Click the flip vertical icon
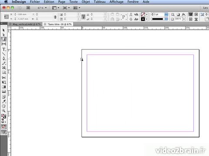 118,19
